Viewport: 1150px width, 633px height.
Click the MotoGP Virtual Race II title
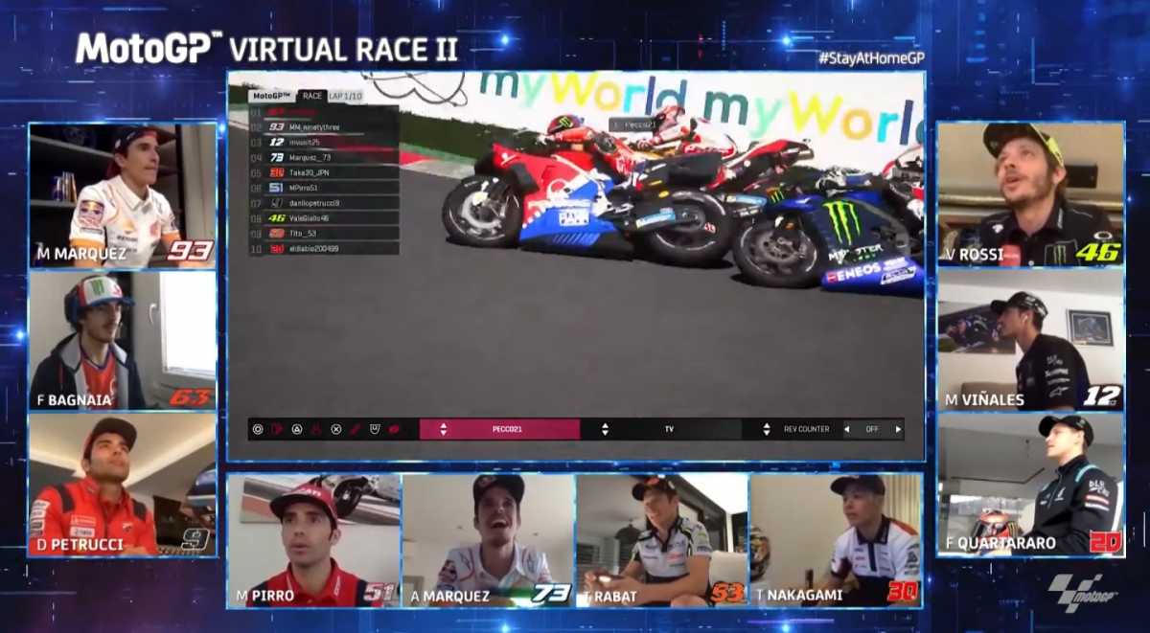266,48
